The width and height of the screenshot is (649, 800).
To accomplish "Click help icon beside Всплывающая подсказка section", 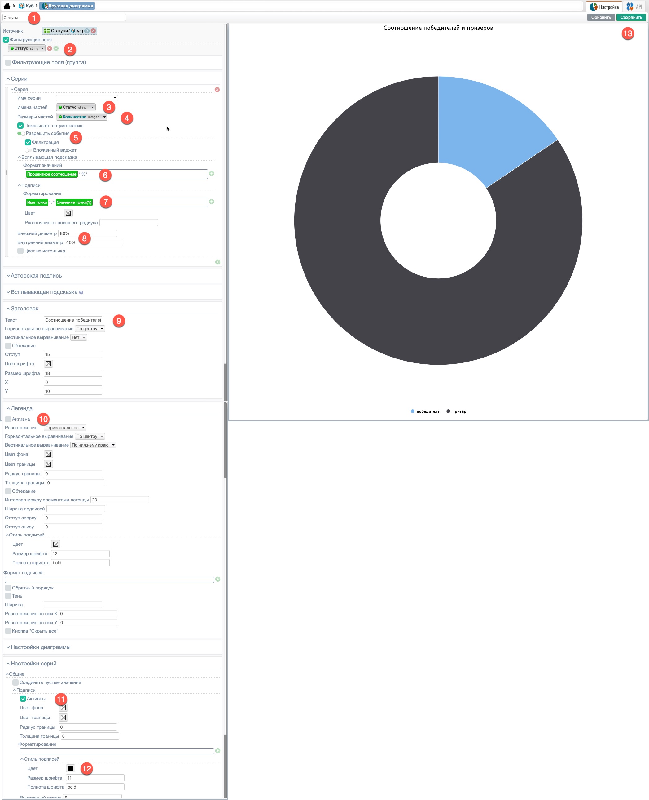I will pyautogui.click(x=81, y=293).
